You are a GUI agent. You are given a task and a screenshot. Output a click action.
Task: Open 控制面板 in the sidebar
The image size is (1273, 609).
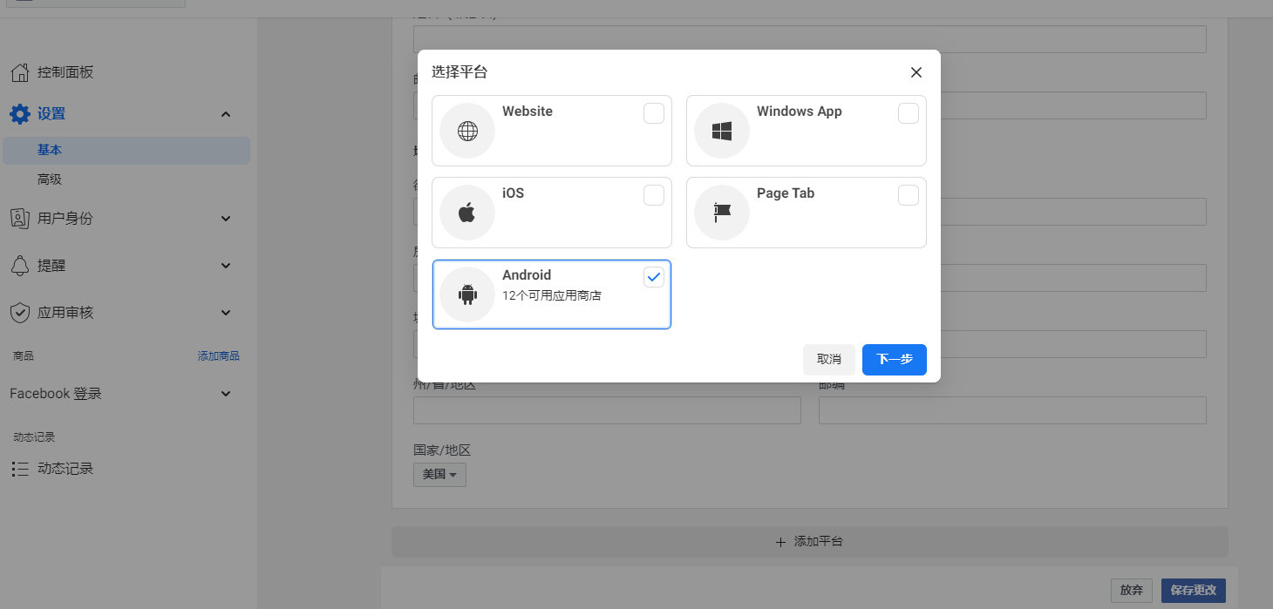65,72
